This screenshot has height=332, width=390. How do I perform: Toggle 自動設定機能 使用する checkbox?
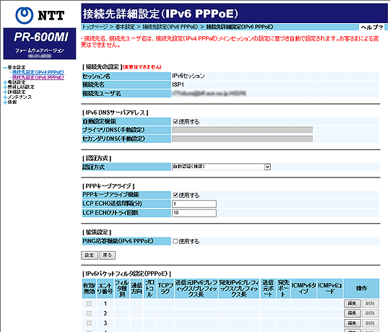tap(175, 121)
